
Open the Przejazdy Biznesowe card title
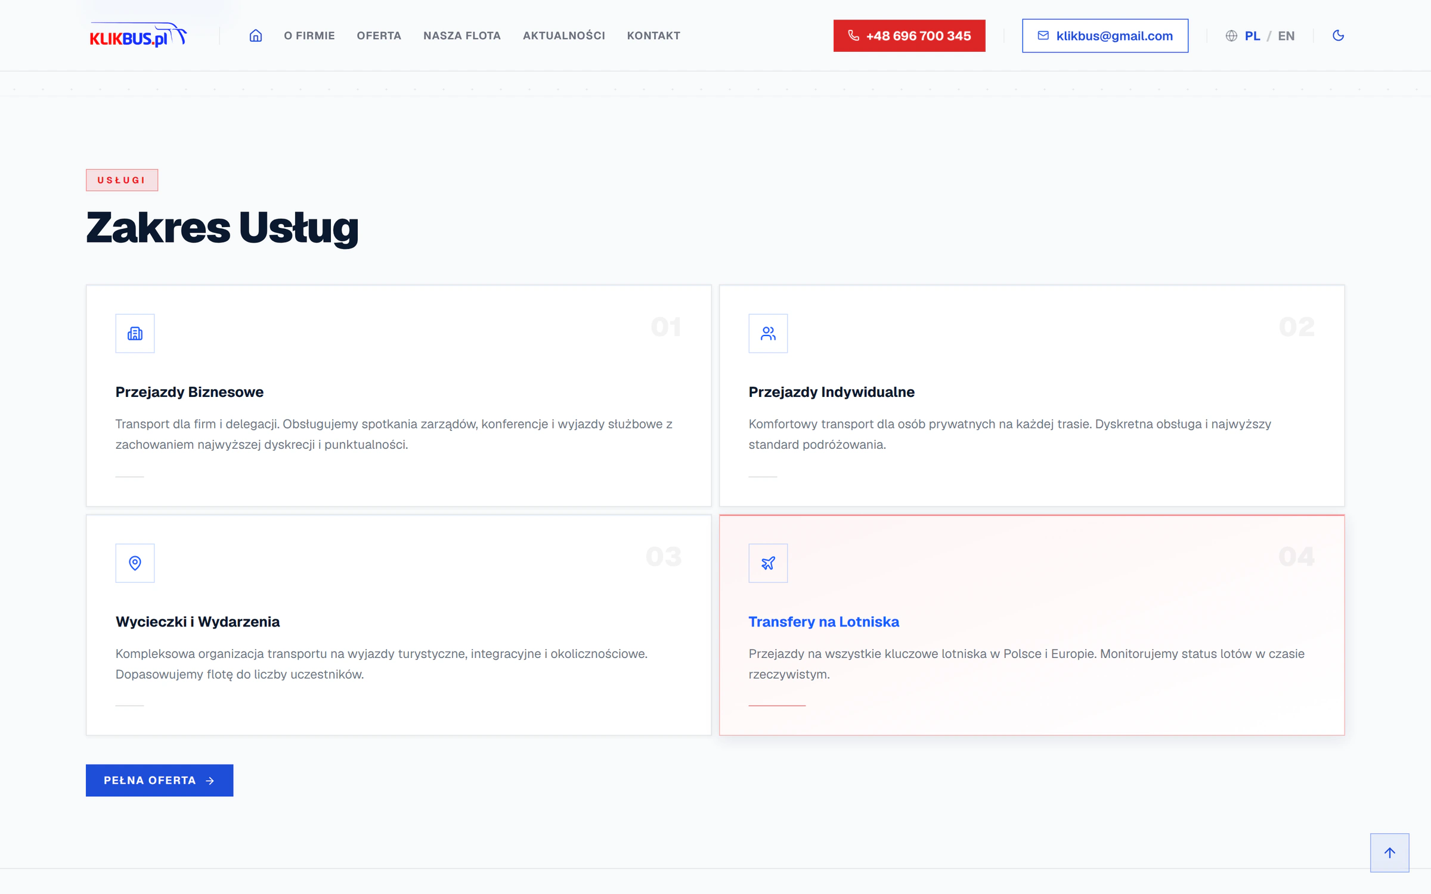click(190, 392)
